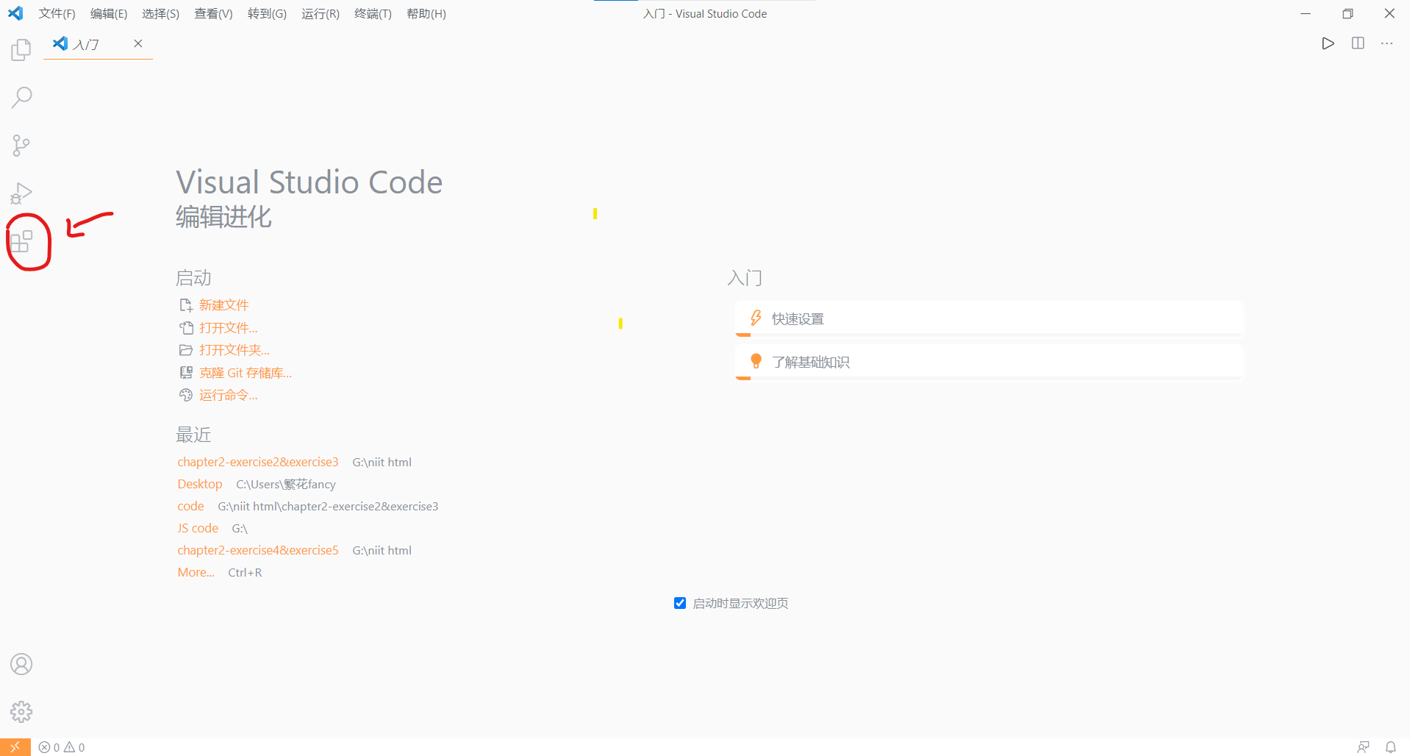Click the open file icon beside 打开文件...

(186, 328)
